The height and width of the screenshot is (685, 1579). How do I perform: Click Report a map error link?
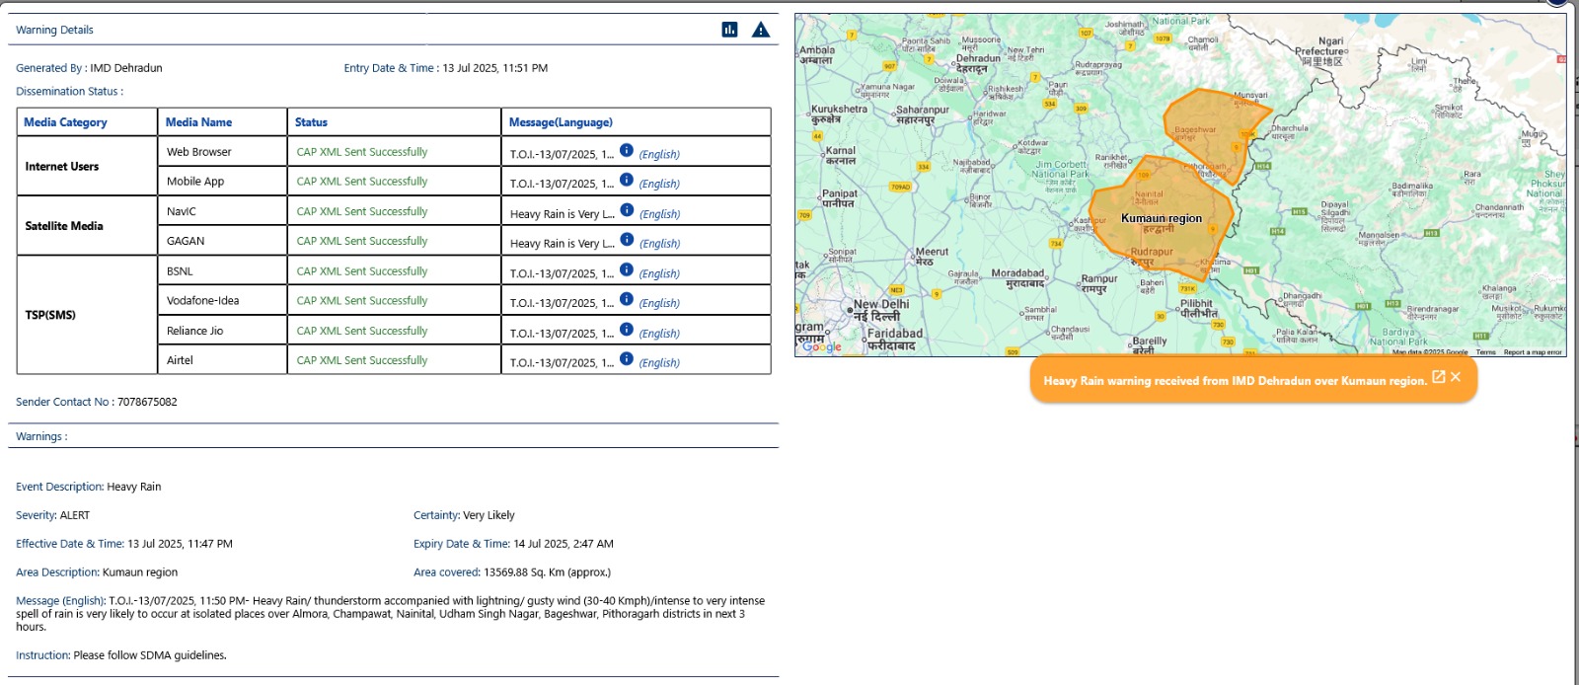click(1533, 352)
